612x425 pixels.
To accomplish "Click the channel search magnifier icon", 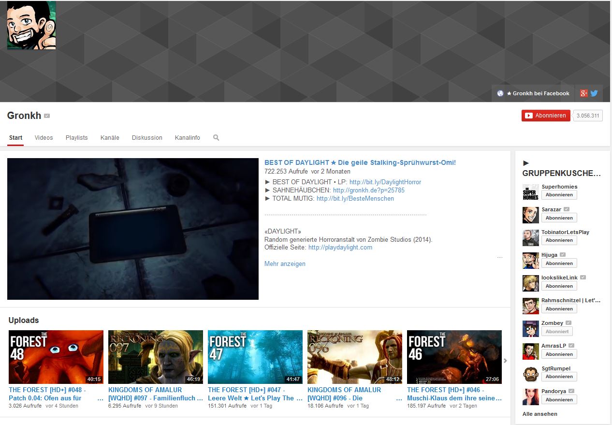I will tap(216, 138).
